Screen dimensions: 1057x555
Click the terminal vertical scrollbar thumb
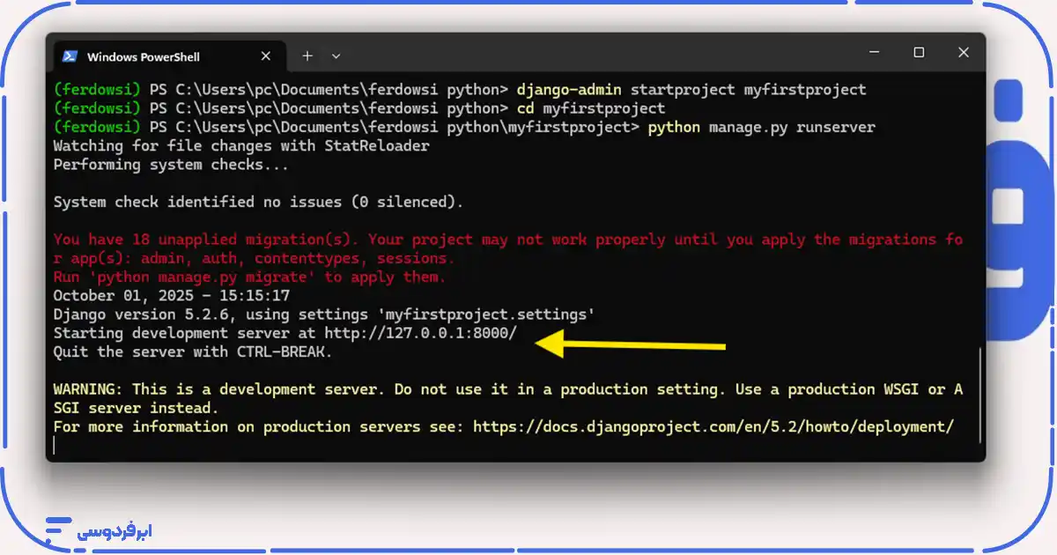979,401
